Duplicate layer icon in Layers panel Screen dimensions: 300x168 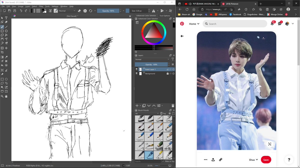(144, 106)
